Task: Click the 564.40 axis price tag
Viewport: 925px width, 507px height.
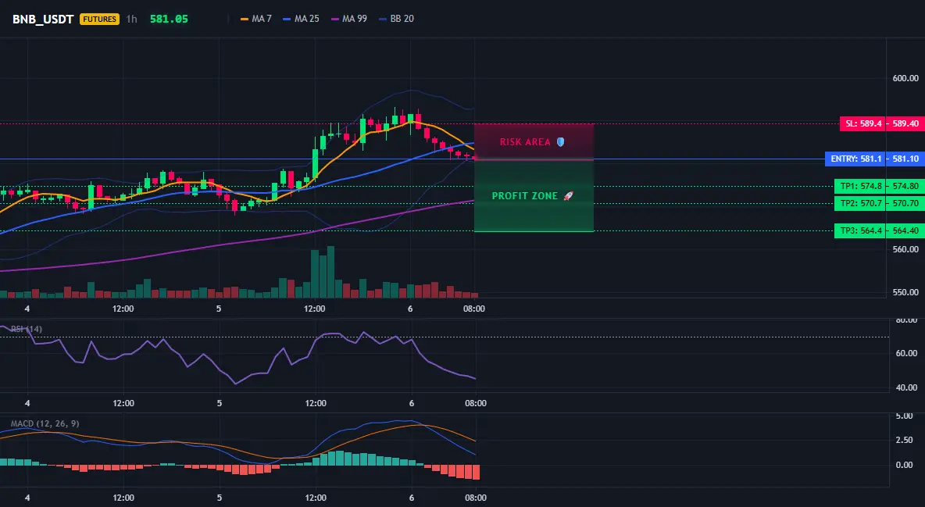Action: [905, 230]
